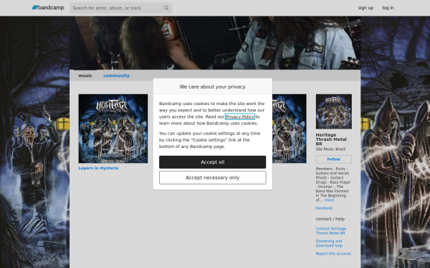Open the log in link
The image size is (430, 268).
(388, 8)
